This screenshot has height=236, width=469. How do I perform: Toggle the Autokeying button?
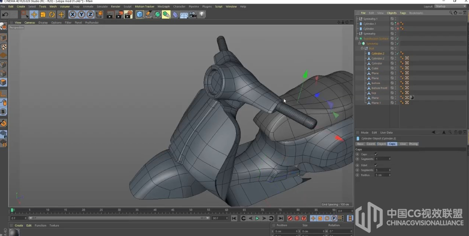tap(297, 218)
